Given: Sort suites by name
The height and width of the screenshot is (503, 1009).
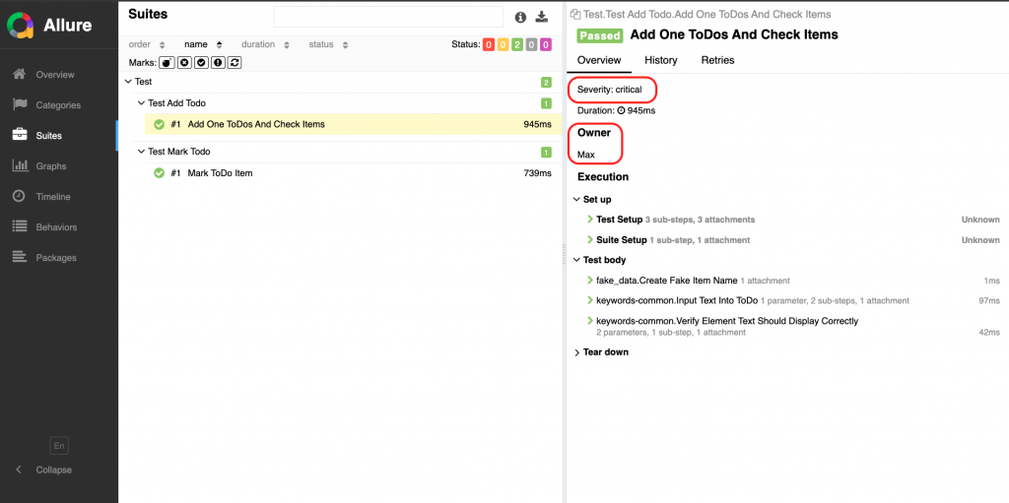Looking at the screenshot, I should pos(203,44).
